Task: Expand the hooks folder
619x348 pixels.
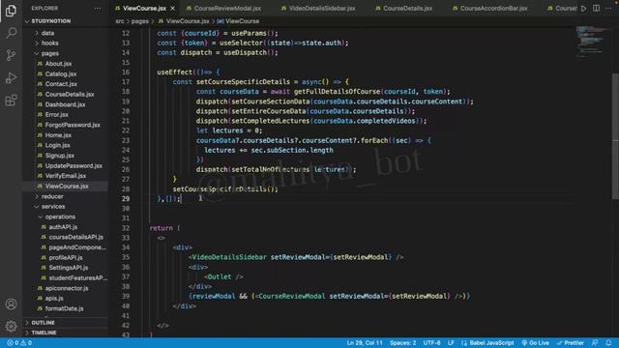Action: coord(49,43)
